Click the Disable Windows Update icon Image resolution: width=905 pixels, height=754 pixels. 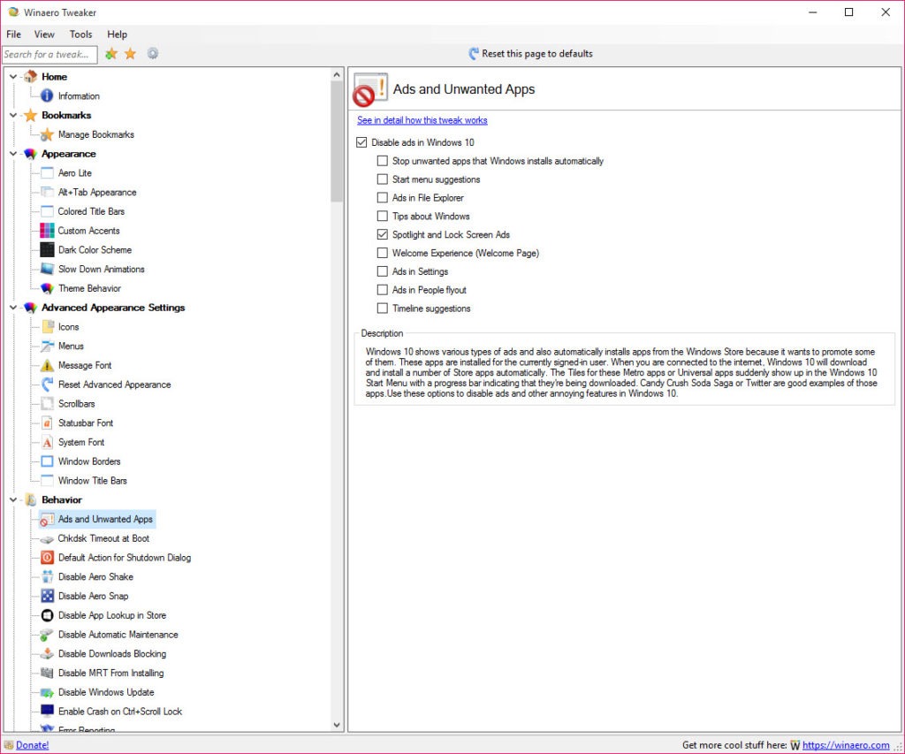(x=47, y=692)
